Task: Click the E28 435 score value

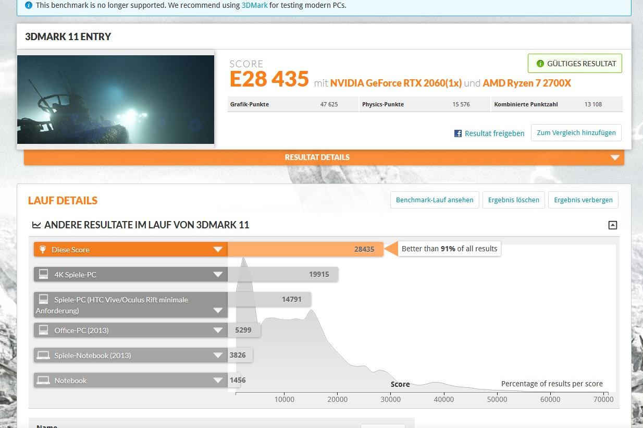Action: [x=269, y=79]
